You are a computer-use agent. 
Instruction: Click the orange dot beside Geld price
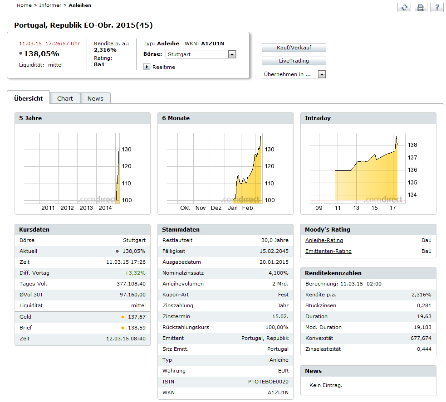(123, 317)
